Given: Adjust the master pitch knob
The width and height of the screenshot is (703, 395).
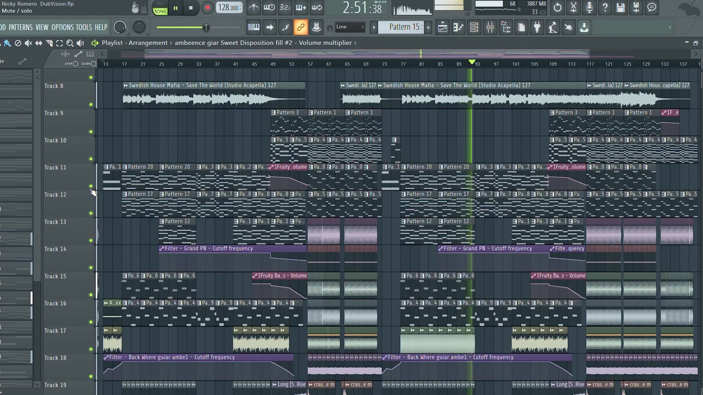Looking at the screenshot, I should coord(139,27).
